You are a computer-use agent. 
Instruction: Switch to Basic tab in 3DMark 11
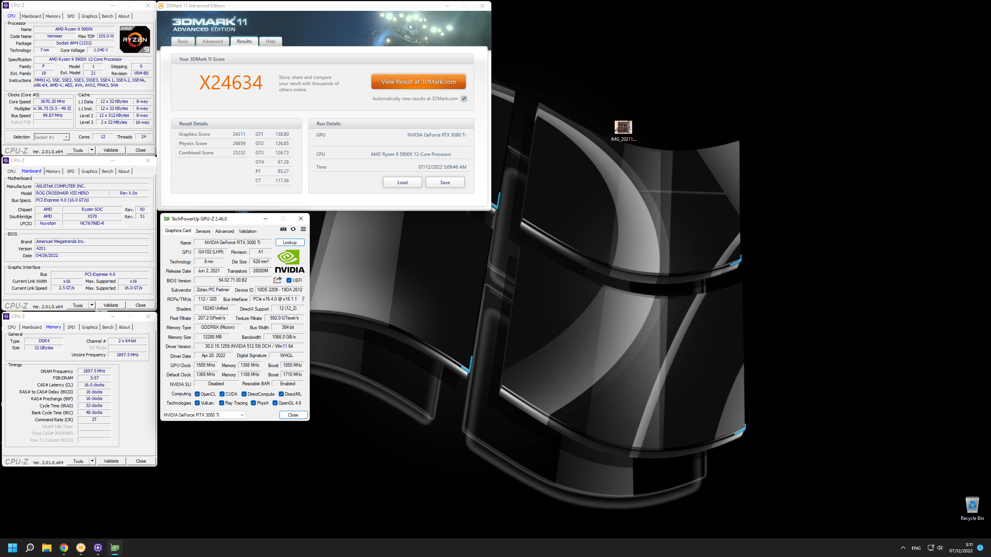click(x=183, y=41)
